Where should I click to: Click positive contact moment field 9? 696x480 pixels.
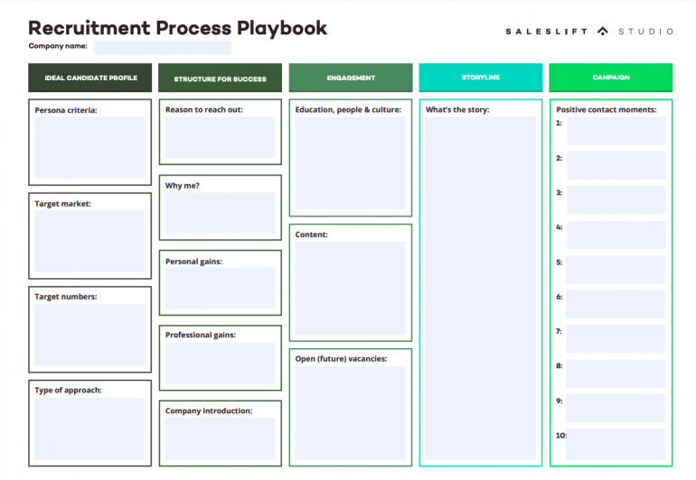616,408
